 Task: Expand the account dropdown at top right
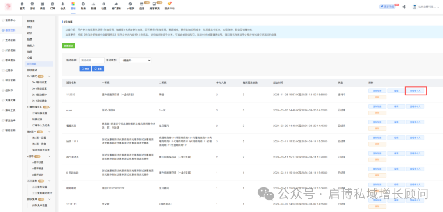[x=438, y=7]
